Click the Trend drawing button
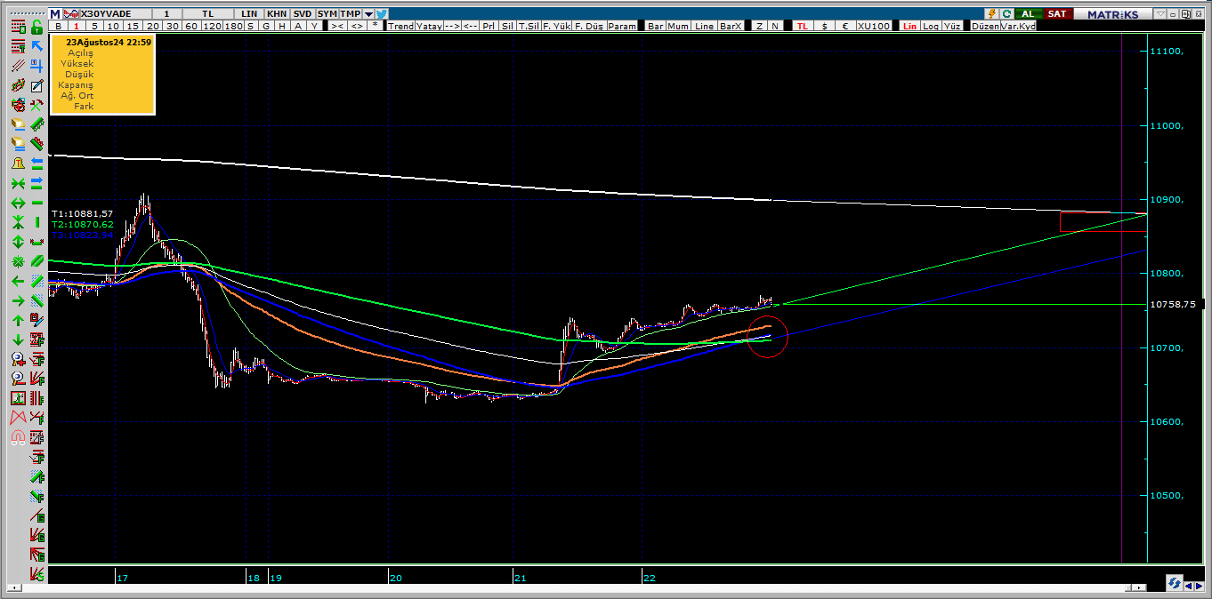Image resolution: width=1212 pixels, height=599 pixels. (400, 26)
